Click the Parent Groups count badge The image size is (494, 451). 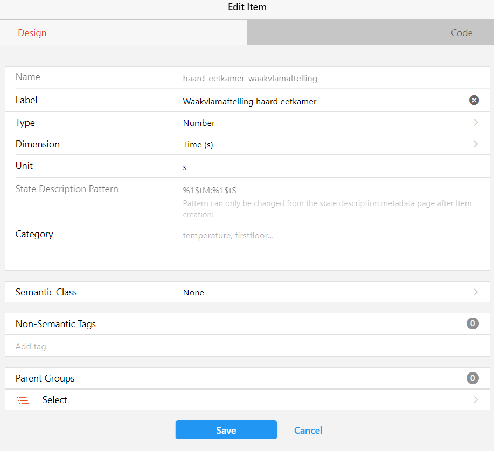[472, 378]
